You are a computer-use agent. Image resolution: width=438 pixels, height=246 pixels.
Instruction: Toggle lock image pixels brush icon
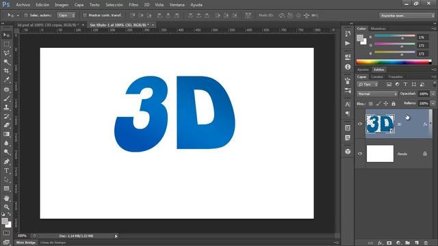(378, 104)
